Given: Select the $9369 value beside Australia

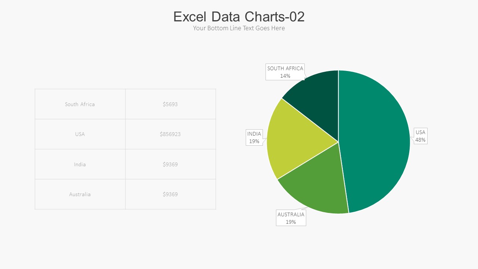Looking at the screenshot, I should pos(170,194).
